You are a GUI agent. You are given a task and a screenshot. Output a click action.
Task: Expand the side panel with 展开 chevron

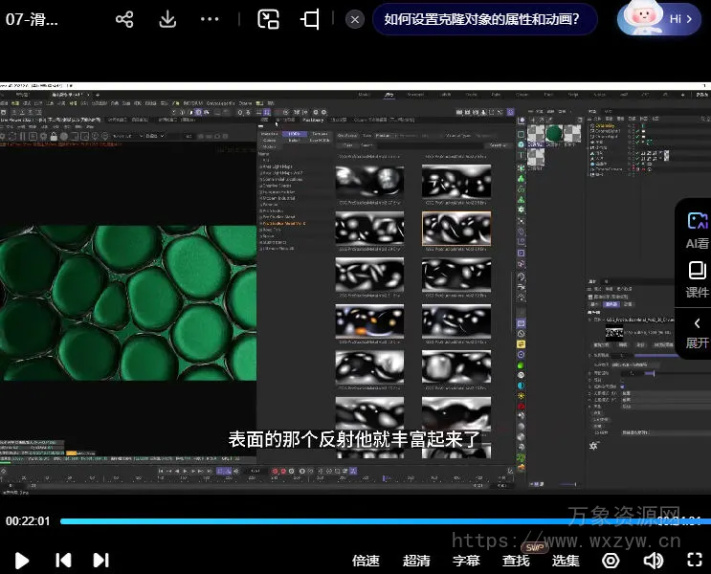pyautogui.click(x=697, y=331)
